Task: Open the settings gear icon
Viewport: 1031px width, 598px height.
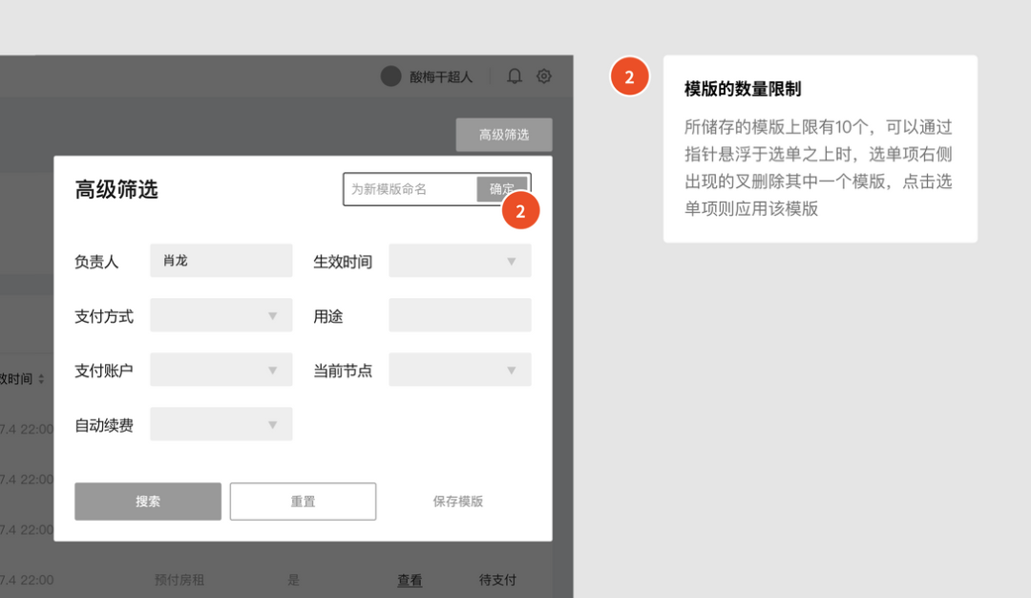Action: tap(543, 76)
